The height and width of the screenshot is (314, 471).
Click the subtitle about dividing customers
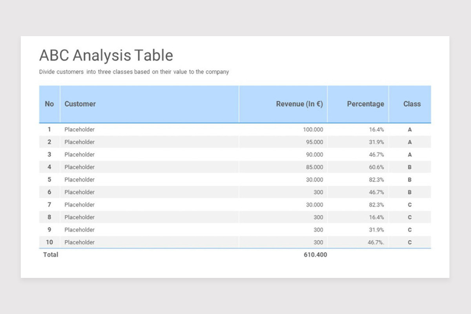134,72
